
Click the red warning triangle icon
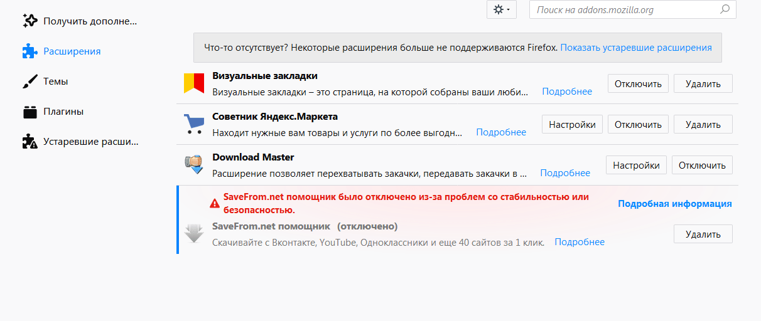click(215, 203)
